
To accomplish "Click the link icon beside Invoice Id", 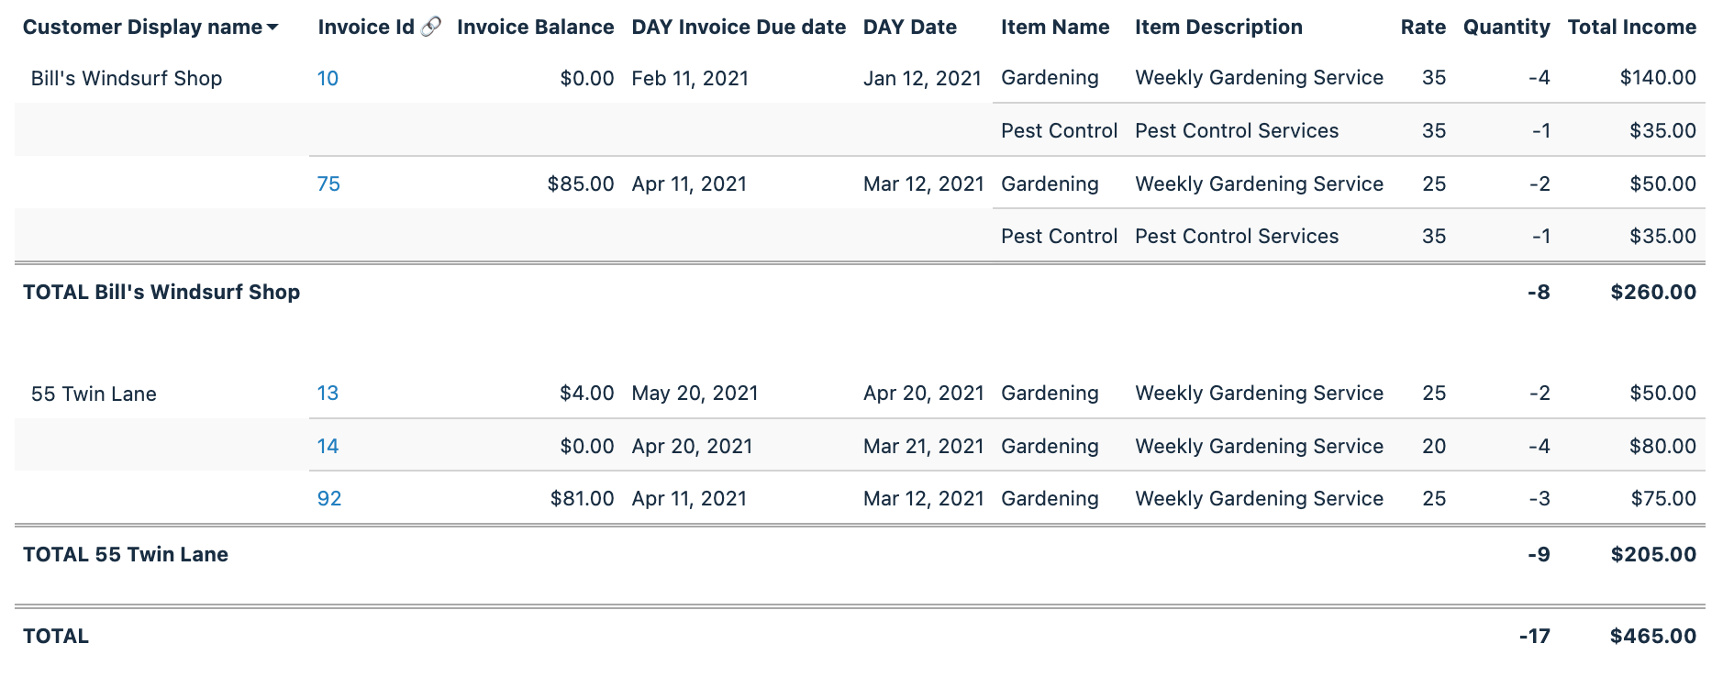I will (x=431, y=27).
